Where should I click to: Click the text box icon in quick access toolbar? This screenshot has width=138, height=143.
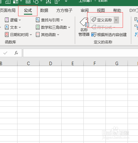point(48,2)
